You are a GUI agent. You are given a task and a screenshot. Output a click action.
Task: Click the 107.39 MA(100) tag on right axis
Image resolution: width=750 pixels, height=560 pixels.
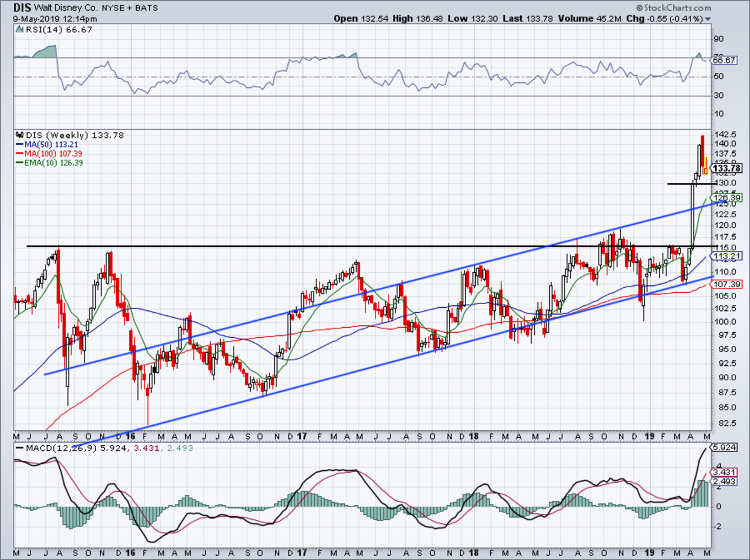tap(726, 284)
